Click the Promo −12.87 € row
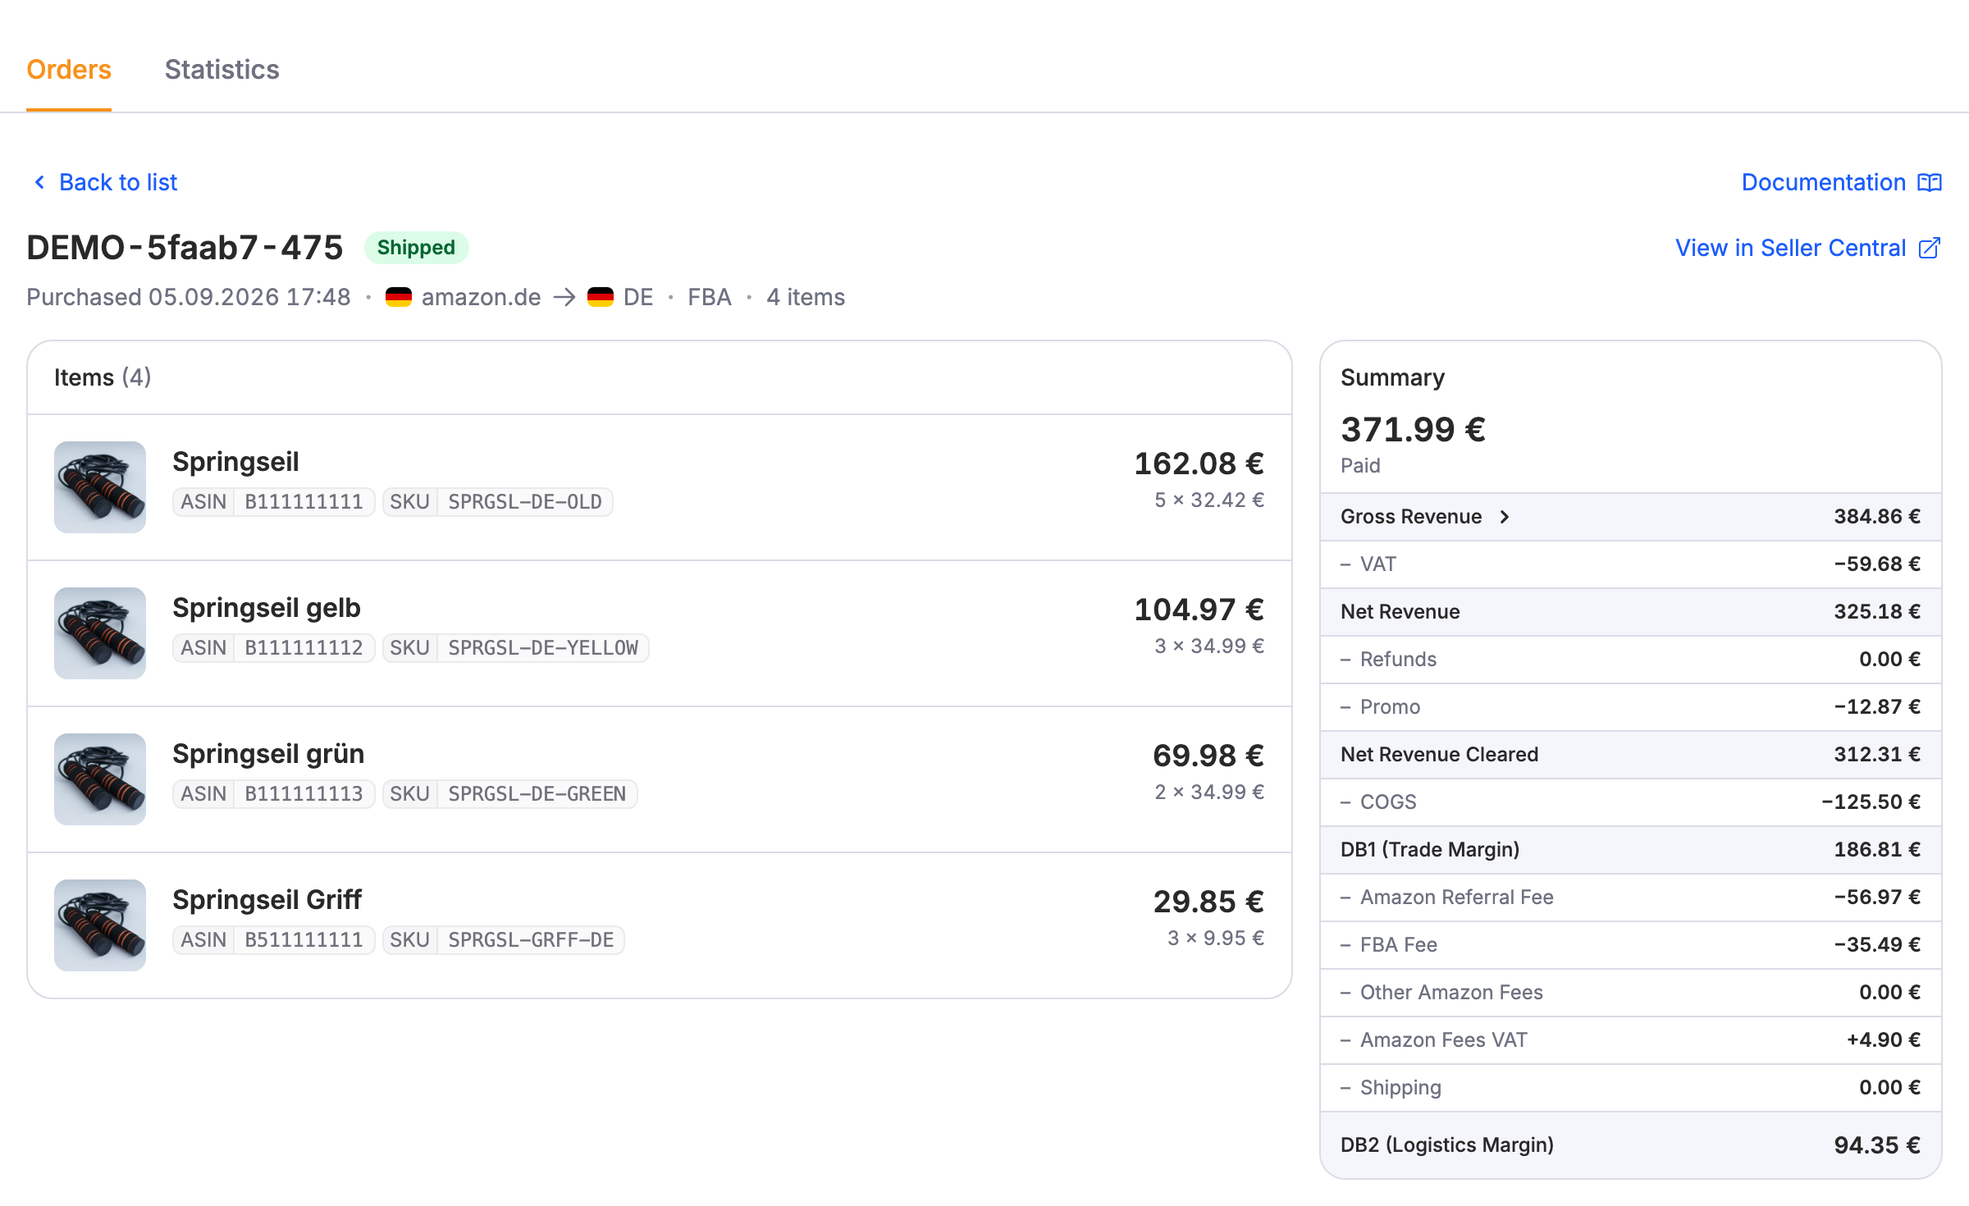Image resolution: width=1969 pixels, height=1206 pixels. tap(1630, 707)
